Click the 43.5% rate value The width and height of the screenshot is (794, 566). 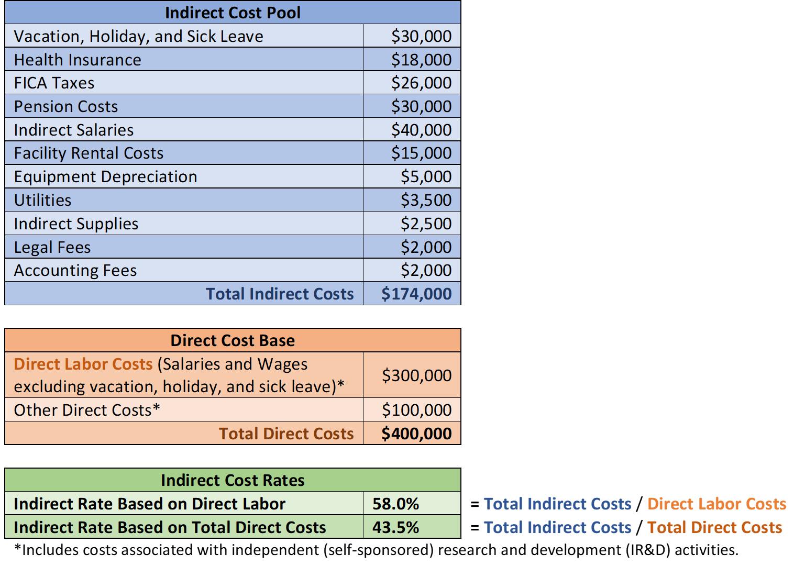coord(412,527)
